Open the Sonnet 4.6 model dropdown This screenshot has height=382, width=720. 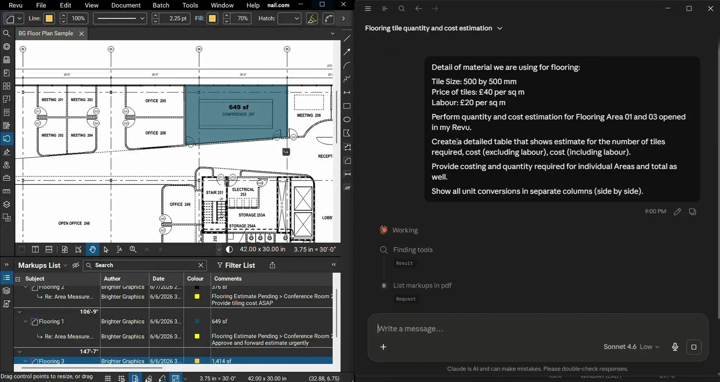pyautogui.click(x=631, y=347)
